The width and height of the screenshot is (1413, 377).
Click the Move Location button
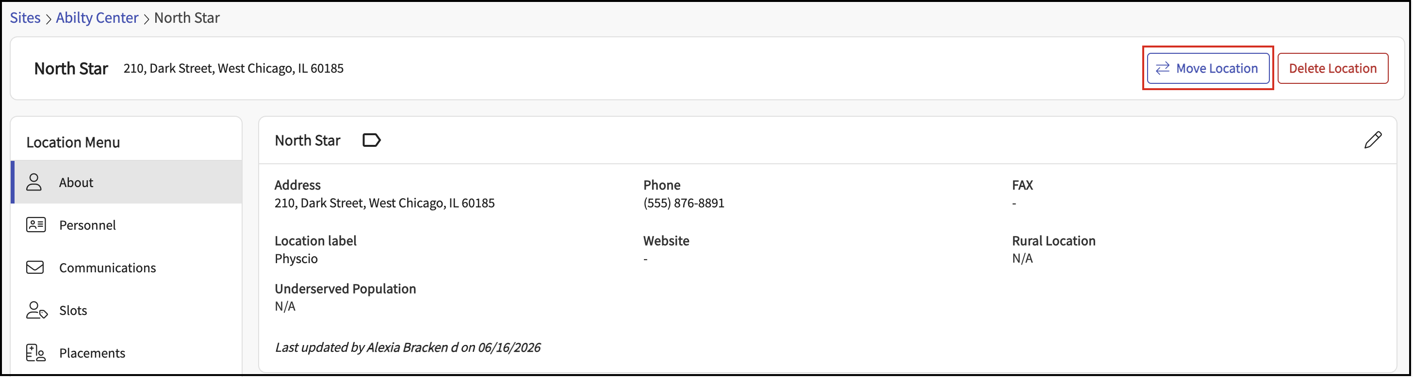point(1208,68)
